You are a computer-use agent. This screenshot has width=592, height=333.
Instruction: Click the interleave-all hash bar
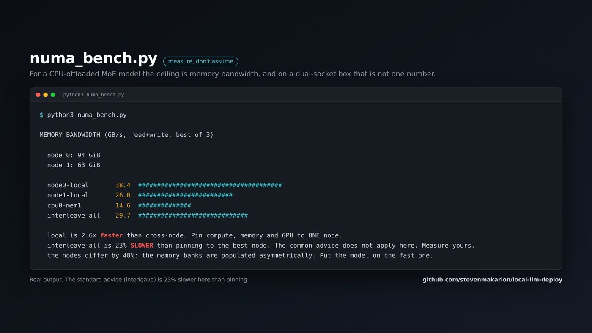tap(193, 216)
